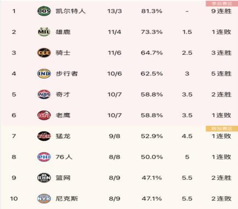The width and height of the screenshot is (238, 209).
Task: Click the Celtics BOS team logo
Action: tap(44, 11)
